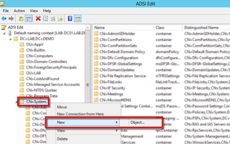Select OU=Domain Controllers in the tree
This screenshot has height=144, width=230.
[46, 62]
